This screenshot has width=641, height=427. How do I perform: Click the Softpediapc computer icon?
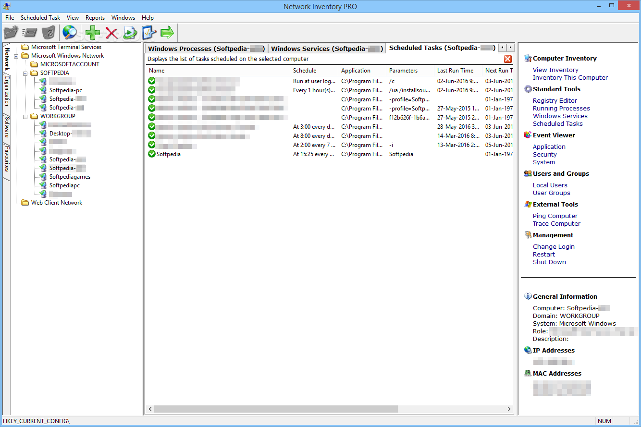click(x=43, y=185)
